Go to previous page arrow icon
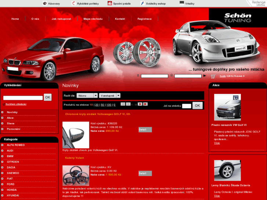Screen dimensions: 267x200 tap(128, 104)
